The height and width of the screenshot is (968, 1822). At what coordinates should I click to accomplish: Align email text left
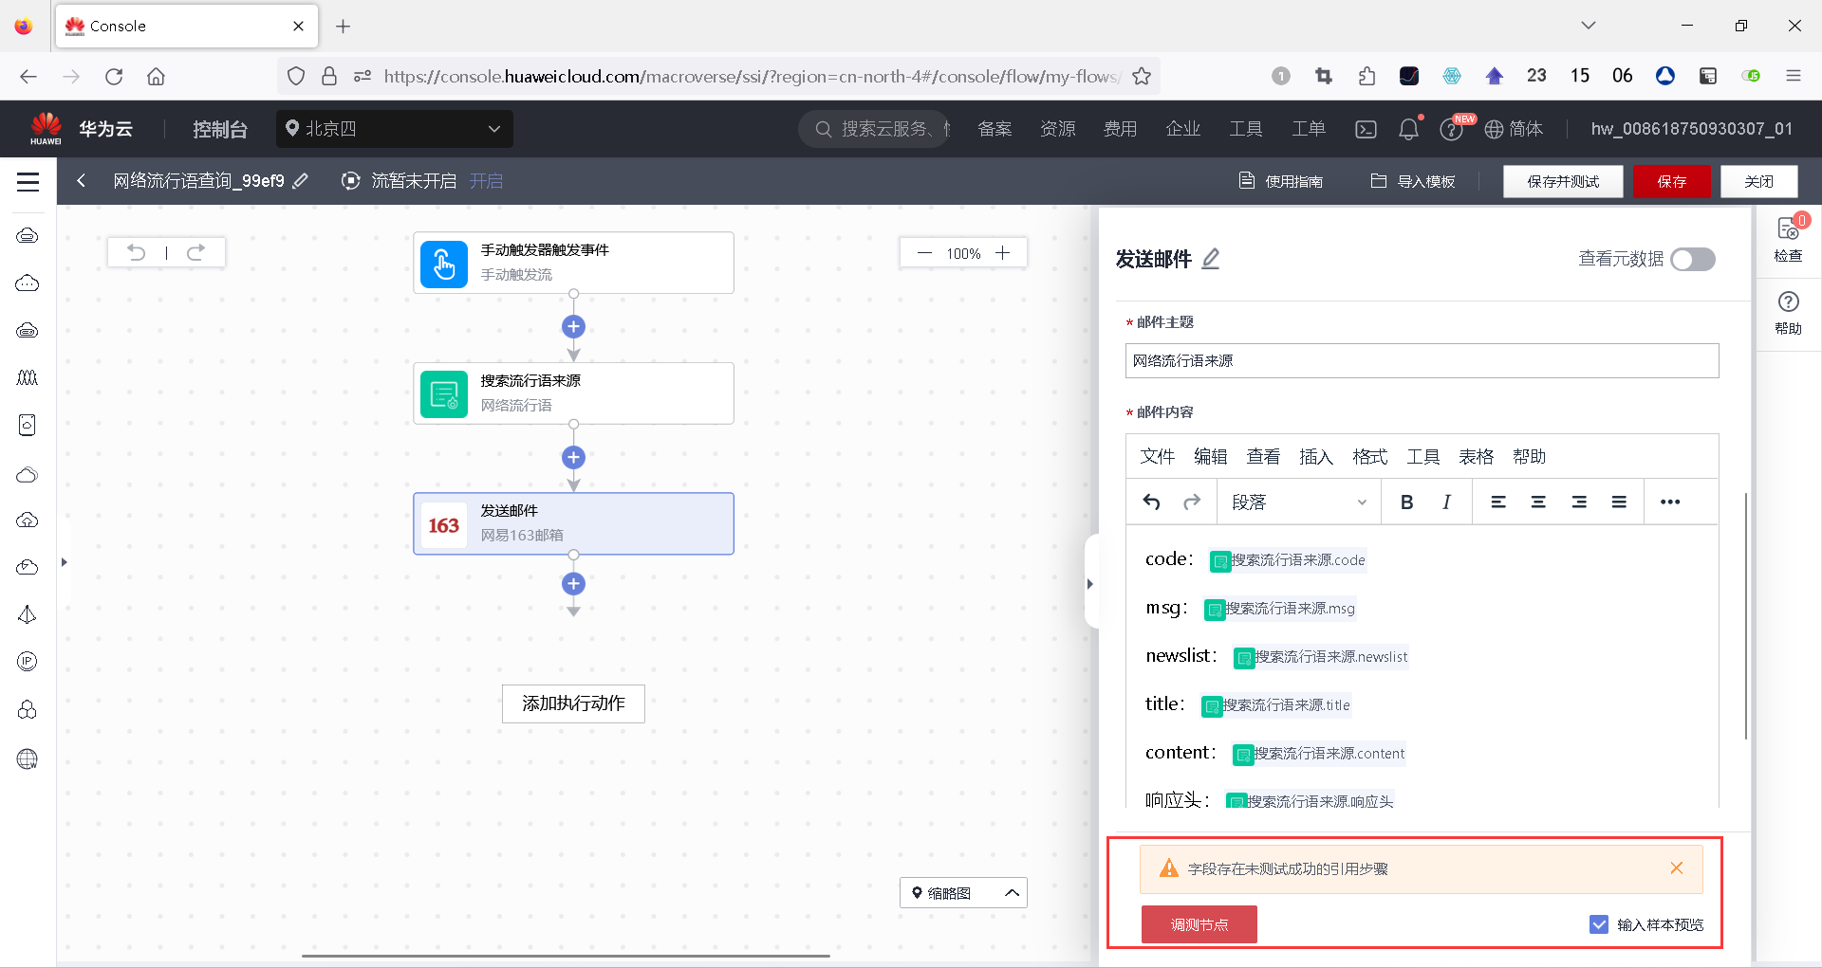pos(1498,502)
